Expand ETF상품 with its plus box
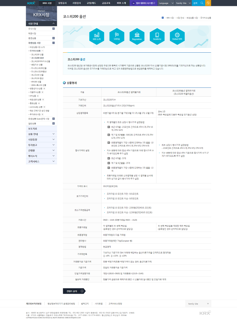The height and width of the screenshot is (323, 237). (38, 96)
